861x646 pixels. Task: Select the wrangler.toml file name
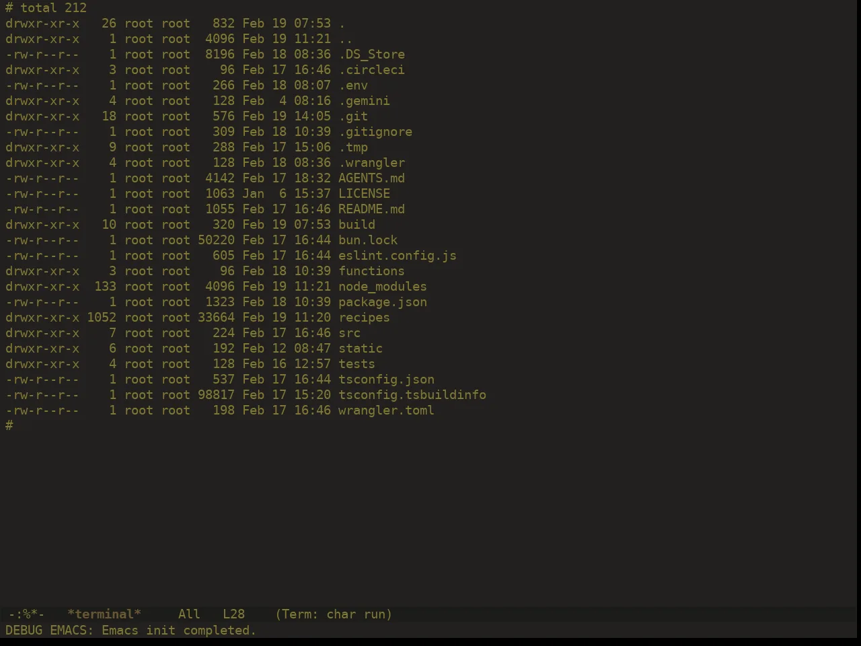[386, 410]
